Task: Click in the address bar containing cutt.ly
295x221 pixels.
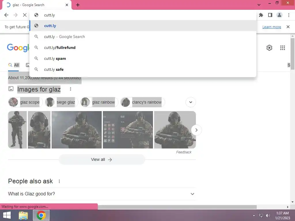Action: [x=143, y=15]
